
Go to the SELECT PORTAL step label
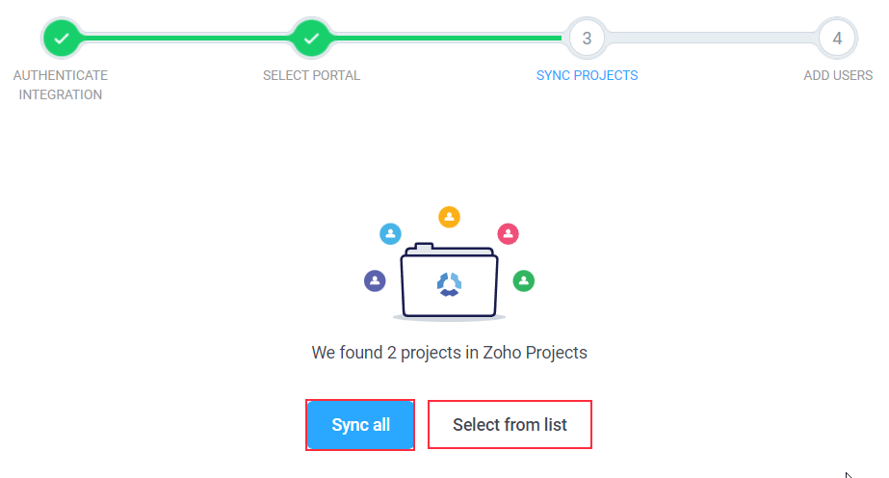[x=311, y=75]
